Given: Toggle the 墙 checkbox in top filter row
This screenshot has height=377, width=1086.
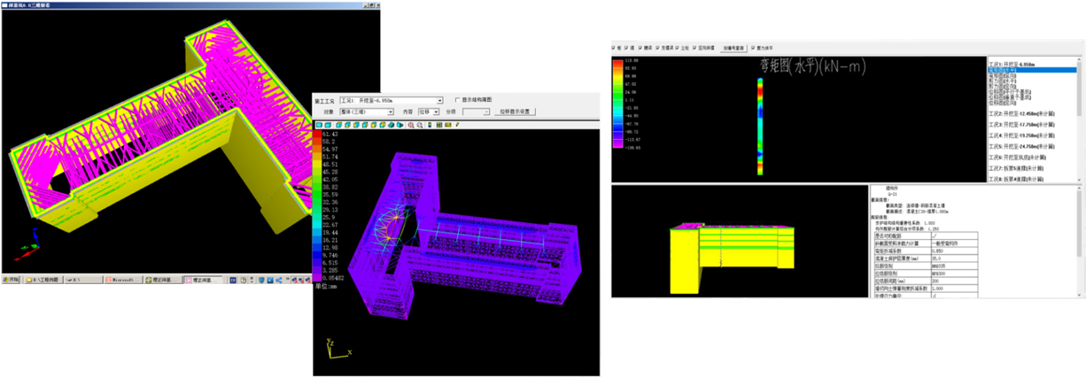Looking at the screenshot, I should point(625,48).
